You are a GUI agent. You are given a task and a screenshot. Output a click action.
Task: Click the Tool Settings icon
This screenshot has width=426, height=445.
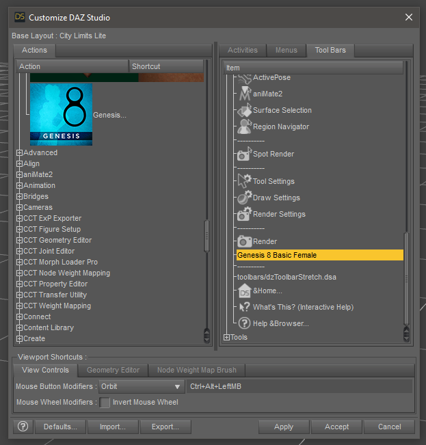pos(245,181)
